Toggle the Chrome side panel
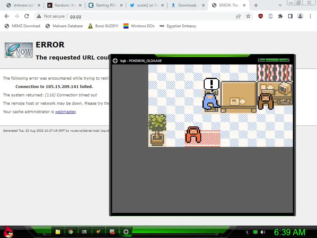 click(x=290, y=16)
